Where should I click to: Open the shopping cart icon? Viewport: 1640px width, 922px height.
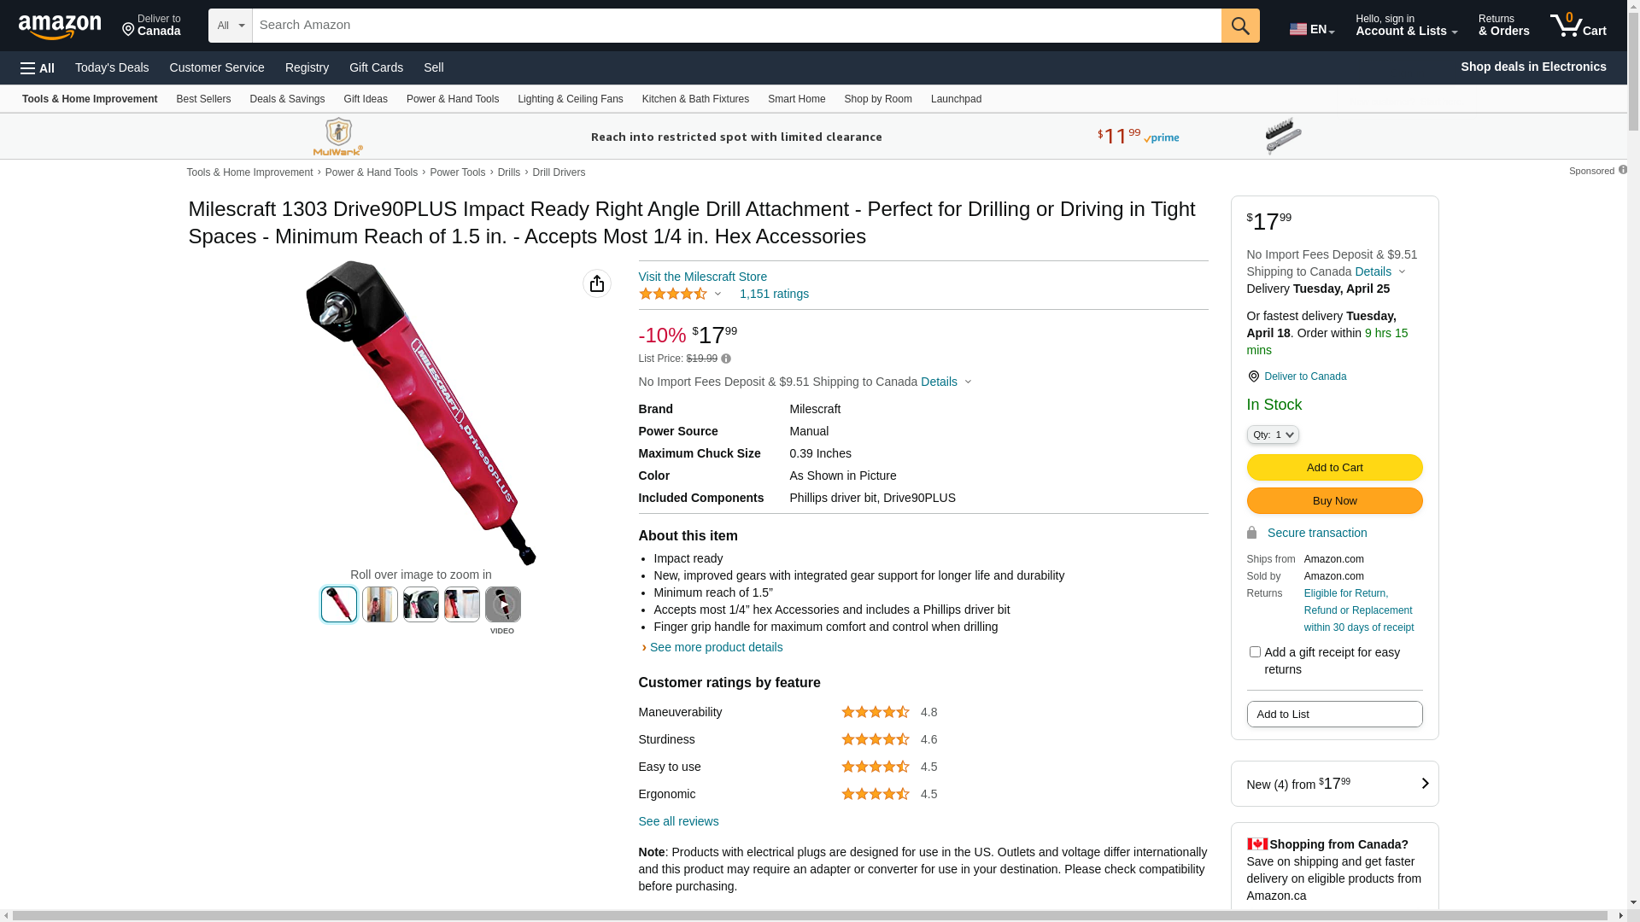[1578, 26]
